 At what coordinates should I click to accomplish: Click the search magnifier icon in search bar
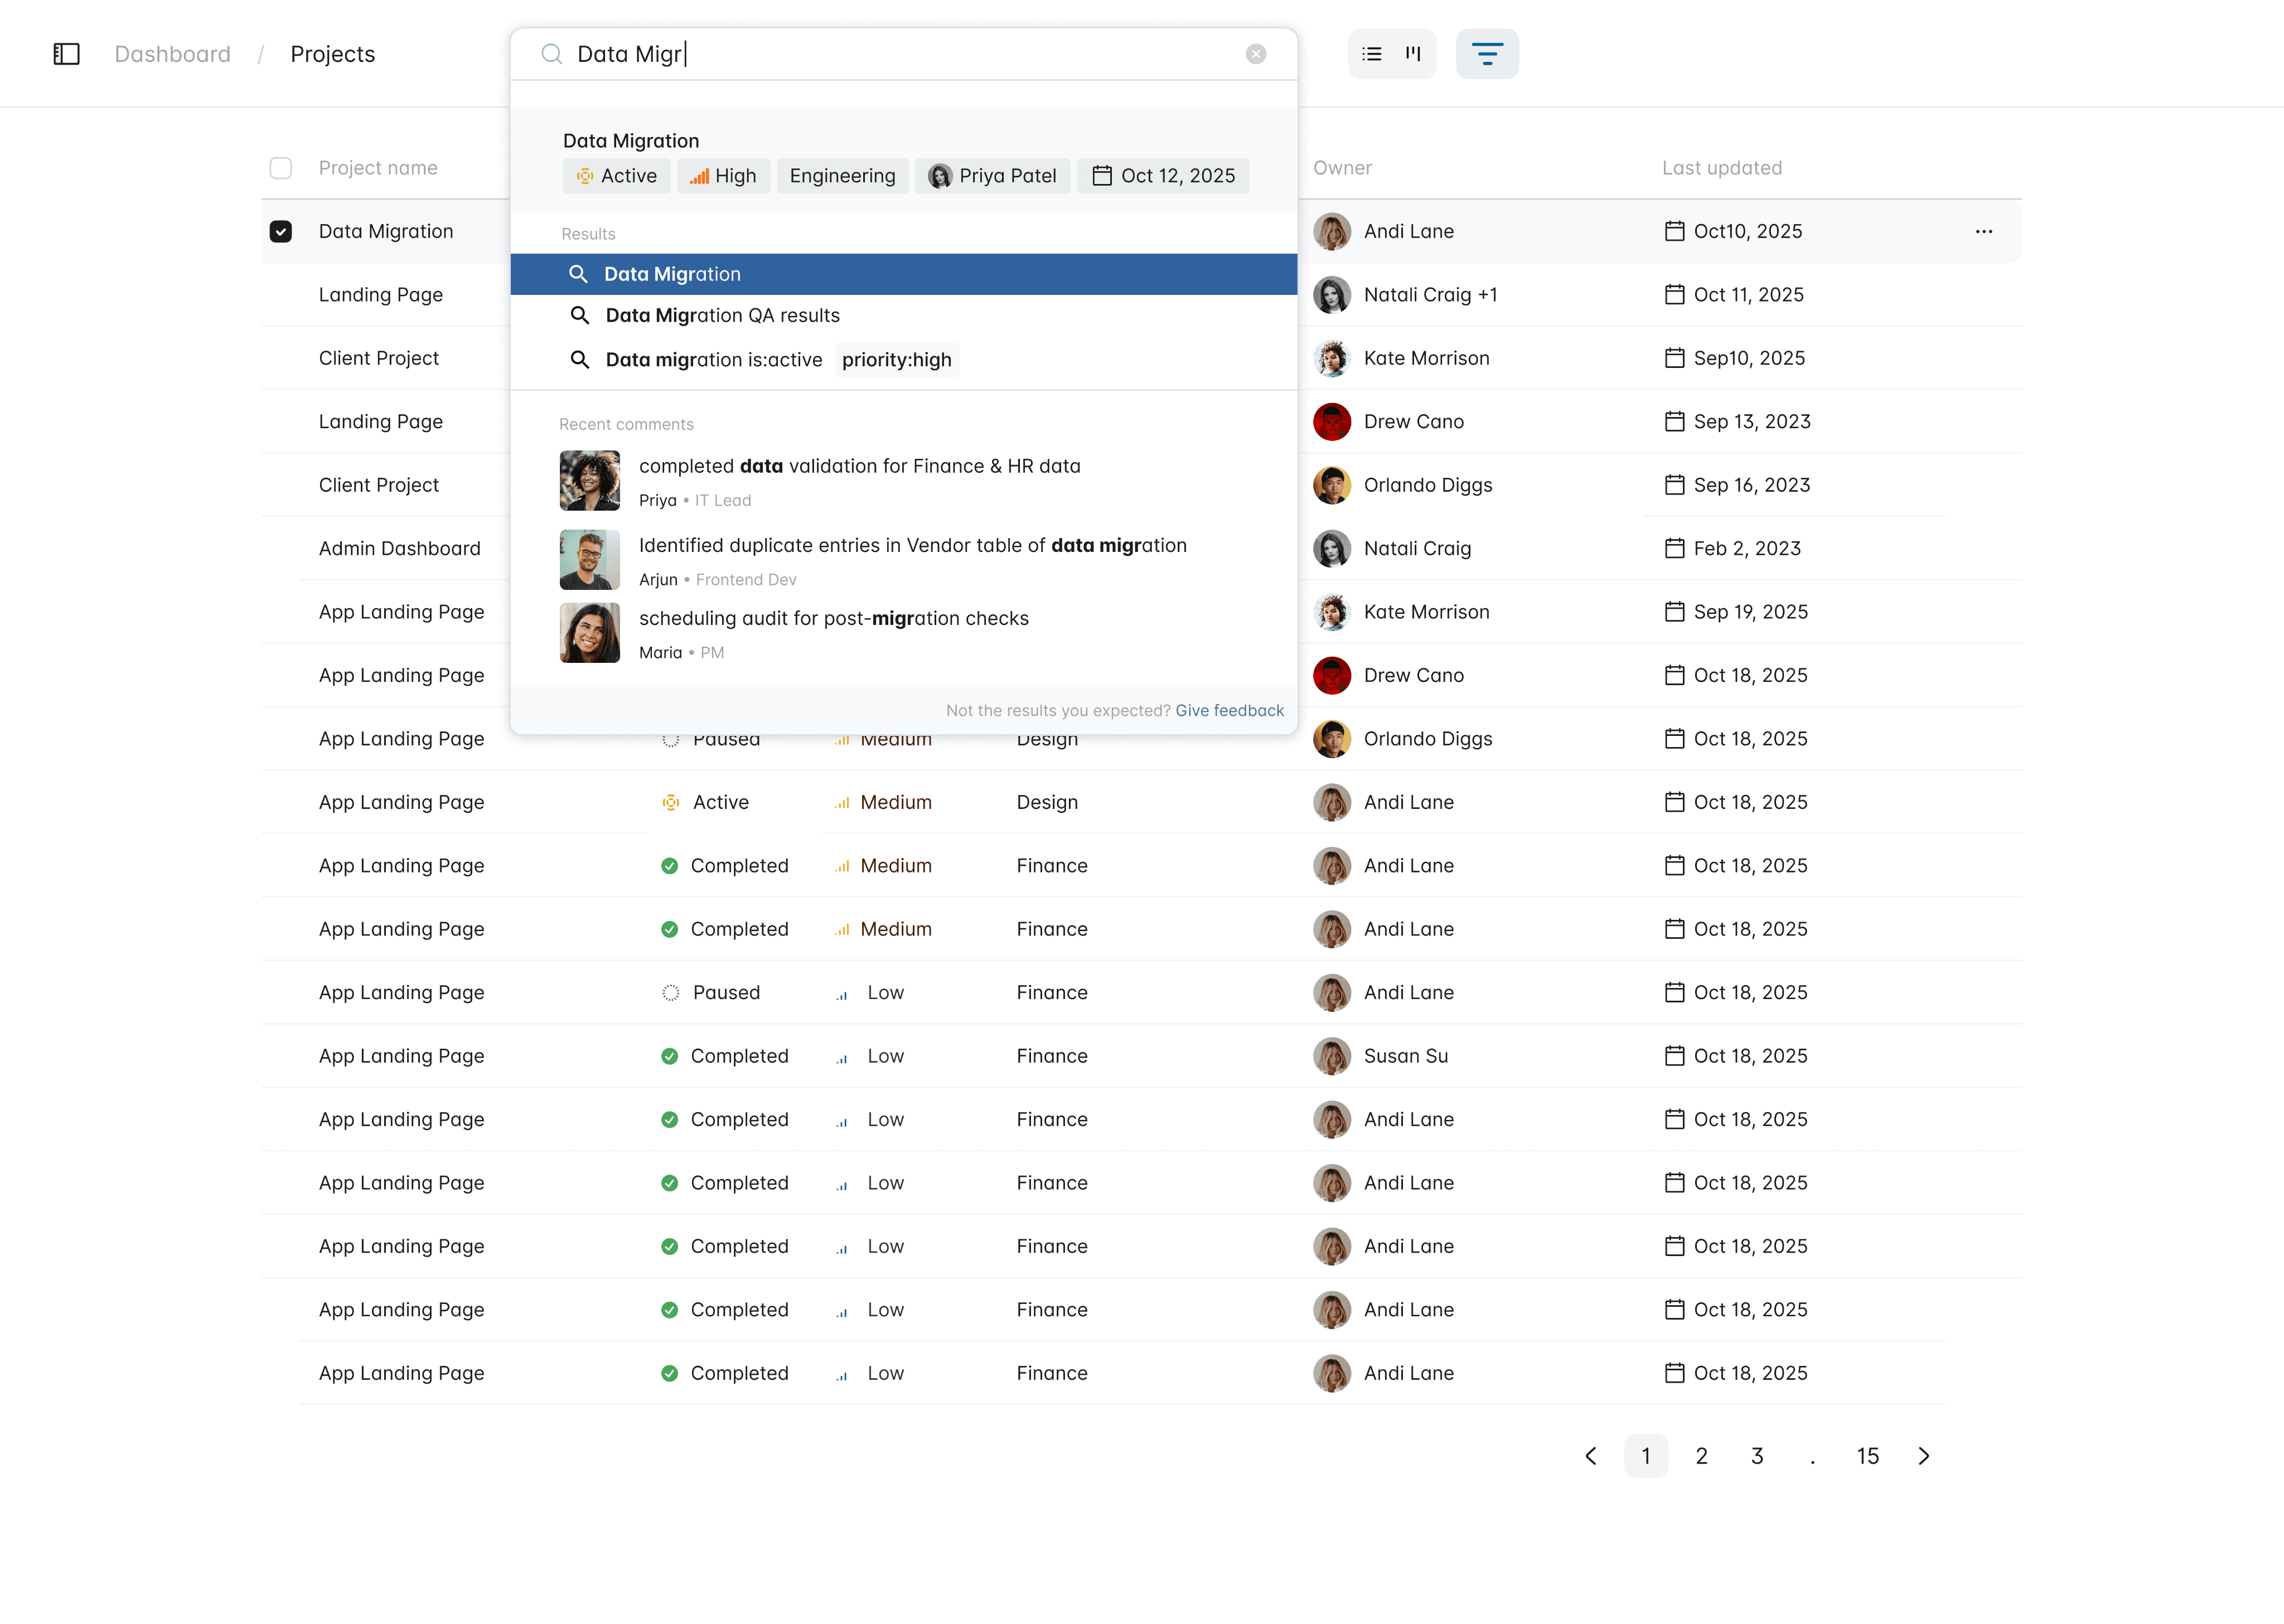pyautogui.click(x=551, y=54)
